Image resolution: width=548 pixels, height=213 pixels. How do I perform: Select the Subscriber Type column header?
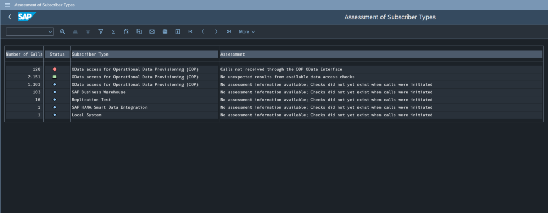[144, 54]
